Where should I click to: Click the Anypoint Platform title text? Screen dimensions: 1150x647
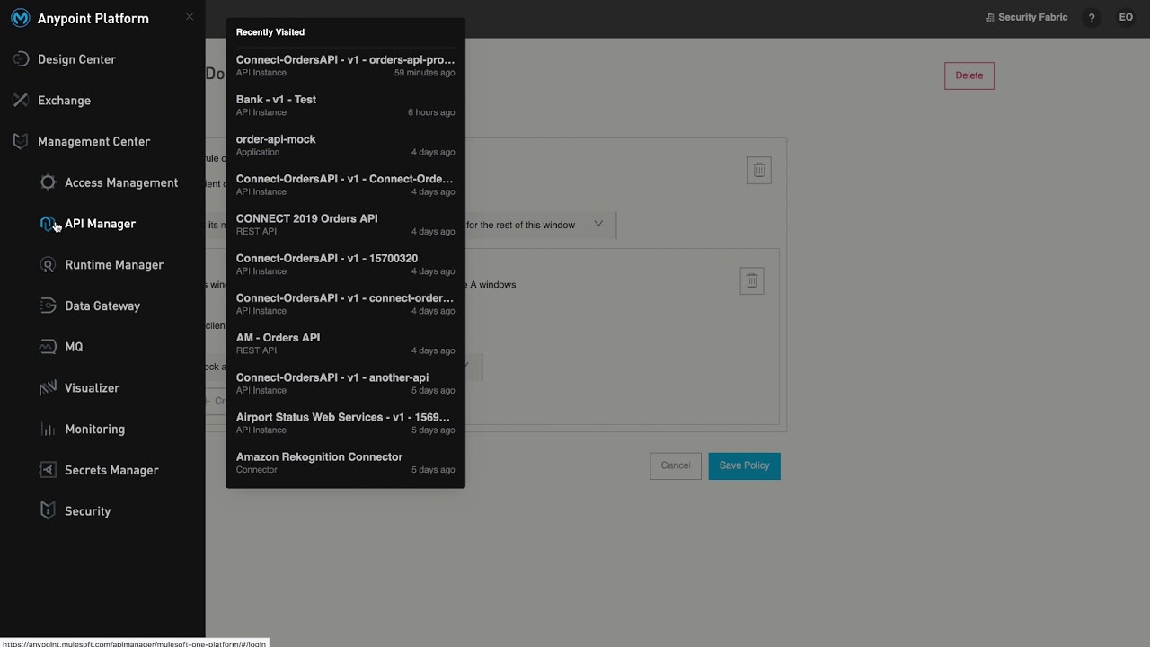(x=93, y=19)
